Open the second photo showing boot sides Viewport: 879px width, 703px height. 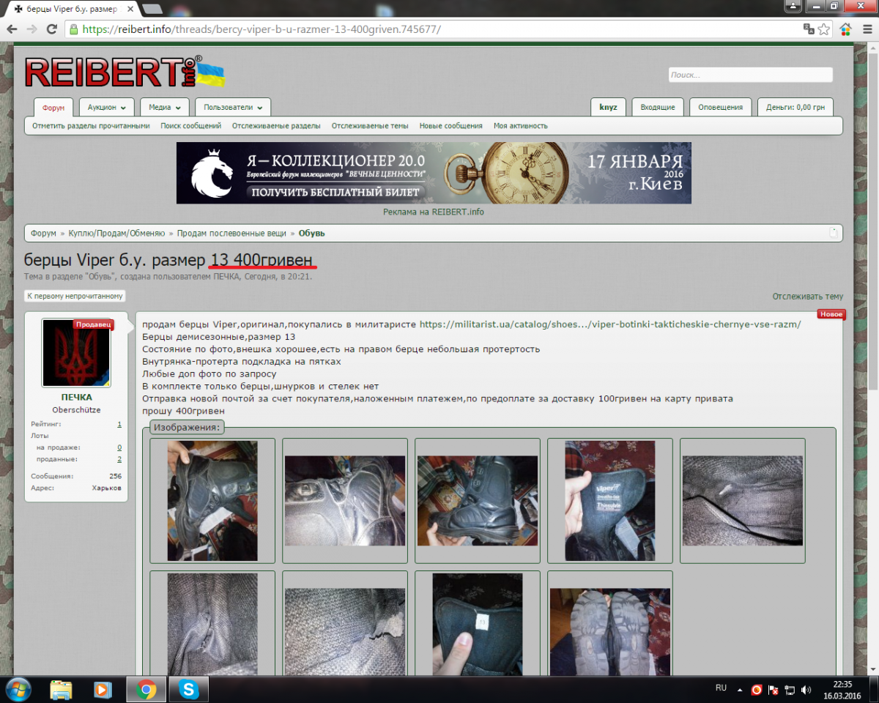click(x=345, y=501)
